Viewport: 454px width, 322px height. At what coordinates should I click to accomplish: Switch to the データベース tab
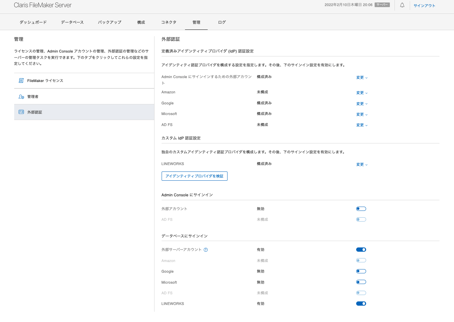(72, 22)
